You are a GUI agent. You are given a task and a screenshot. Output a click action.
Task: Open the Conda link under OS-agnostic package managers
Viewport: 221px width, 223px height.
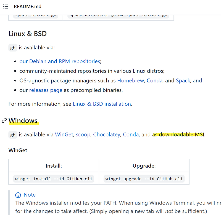pyautogui.click(x=154, y=80)
